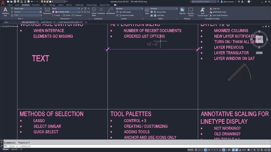
Task: Click the Save icon in Quick Access toolbar
Action: pyautogui.click(x=15, y=2)
